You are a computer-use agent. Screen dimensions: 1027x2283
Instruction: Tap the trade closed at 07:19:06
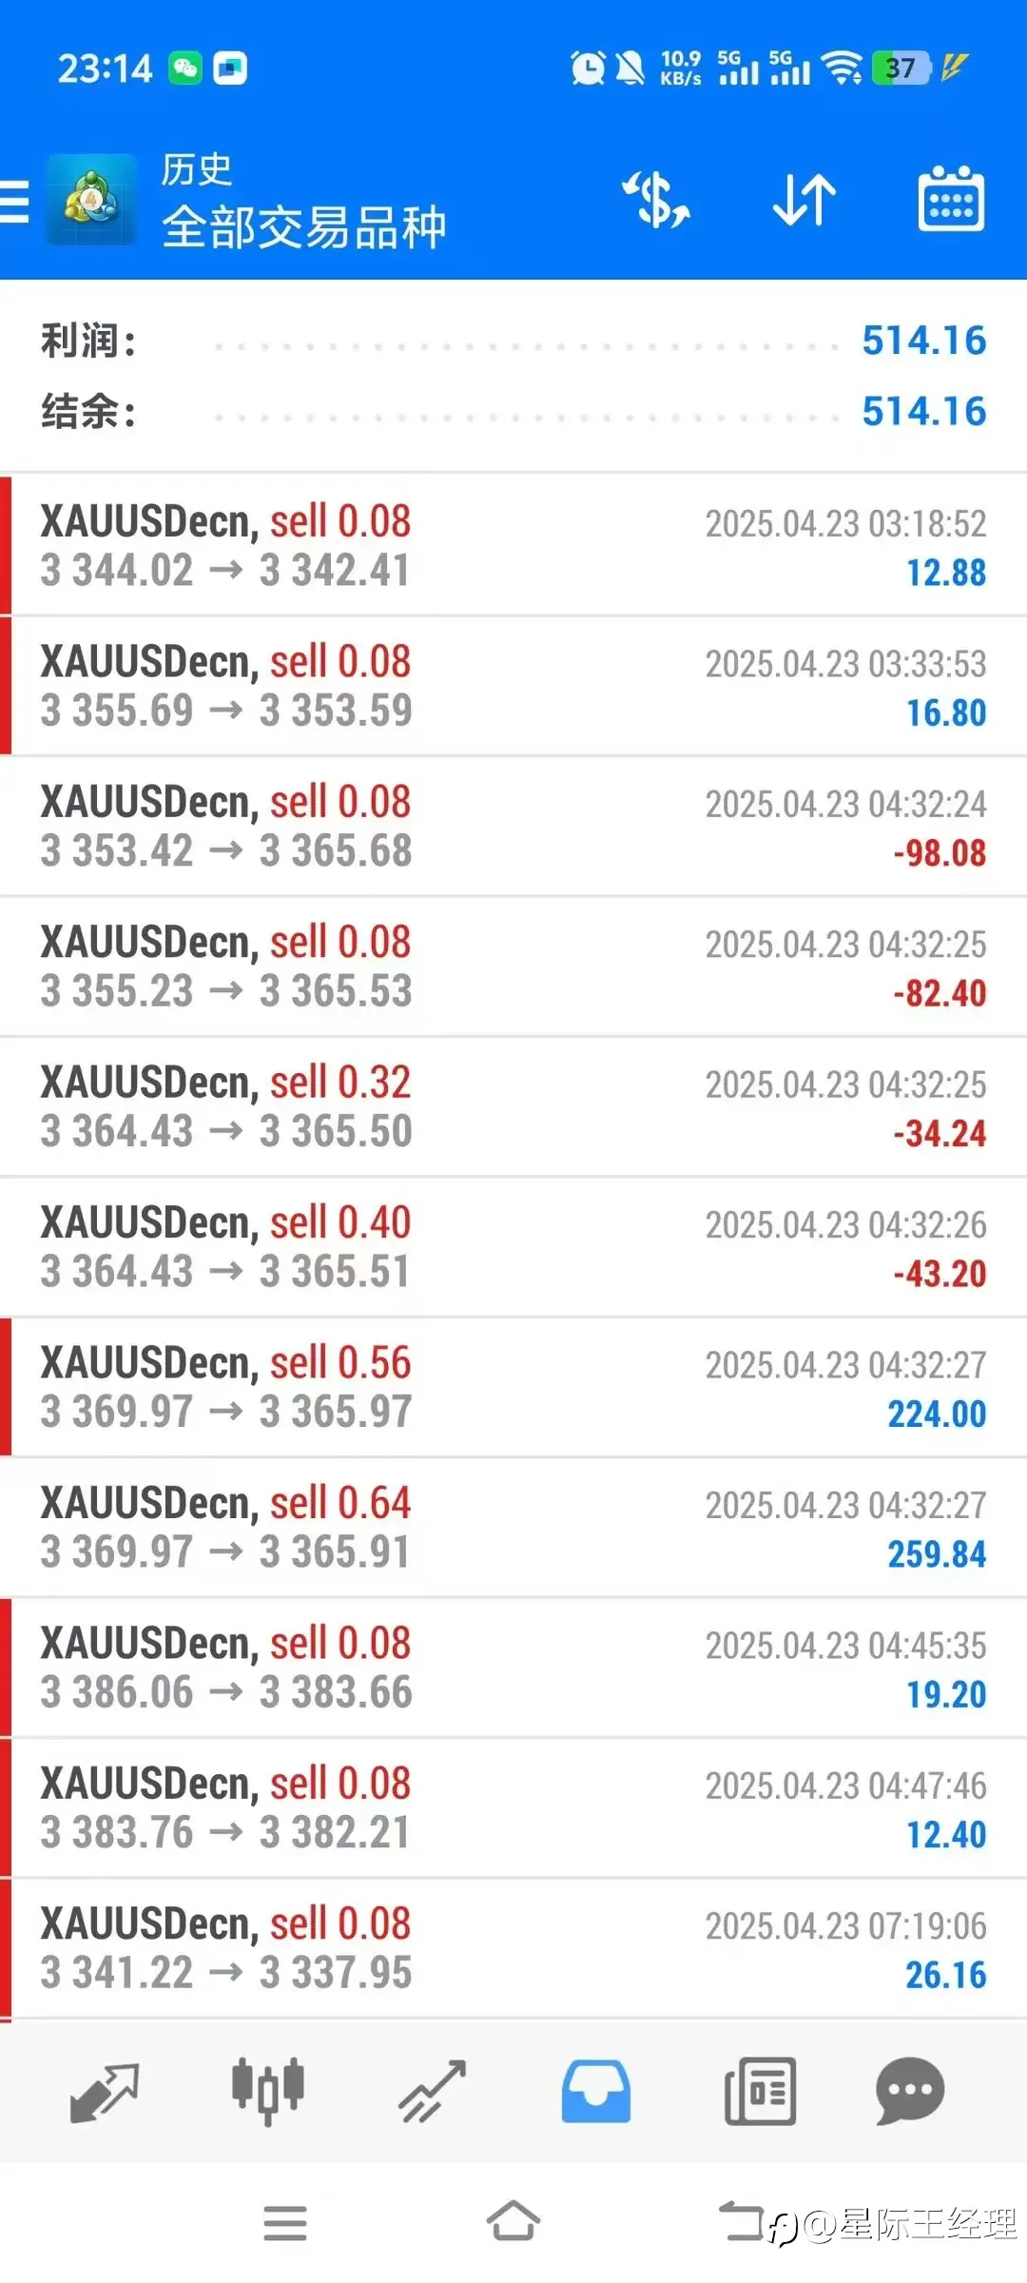513,1949
